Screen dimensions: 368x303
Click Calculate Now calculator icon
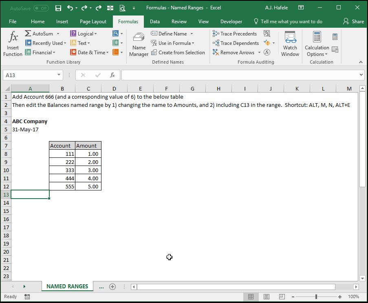(335, 37)
